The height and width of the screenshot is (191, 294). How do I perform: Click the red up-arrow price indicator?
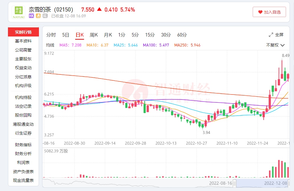tap(99, 9)
